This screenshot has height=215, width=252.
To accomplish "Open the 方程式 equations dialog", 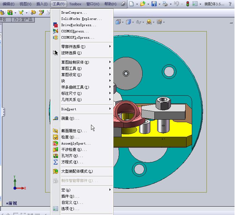I will click(72, 162).
